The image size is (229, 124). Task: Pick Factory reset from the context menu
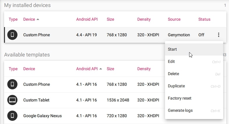pyautogui.click(x=194, y=98)
